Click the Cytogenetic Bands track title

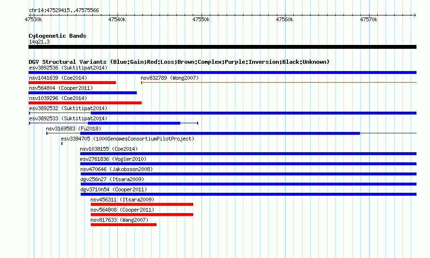pos(57,36)
